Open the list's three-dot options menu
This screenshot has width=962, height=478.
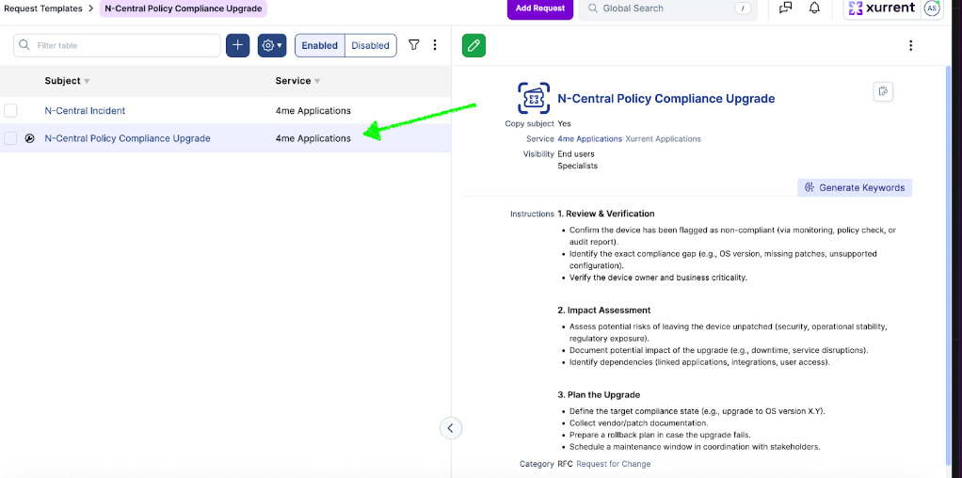(435, 45)
